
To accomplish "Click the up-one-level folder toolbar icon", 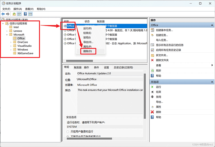I will (14, 14).
